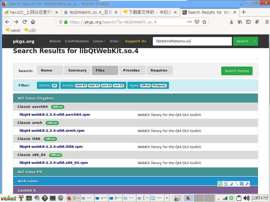270x202 pixels.
Task: Open the clipboard tray icon
Action: pos(239,198)
